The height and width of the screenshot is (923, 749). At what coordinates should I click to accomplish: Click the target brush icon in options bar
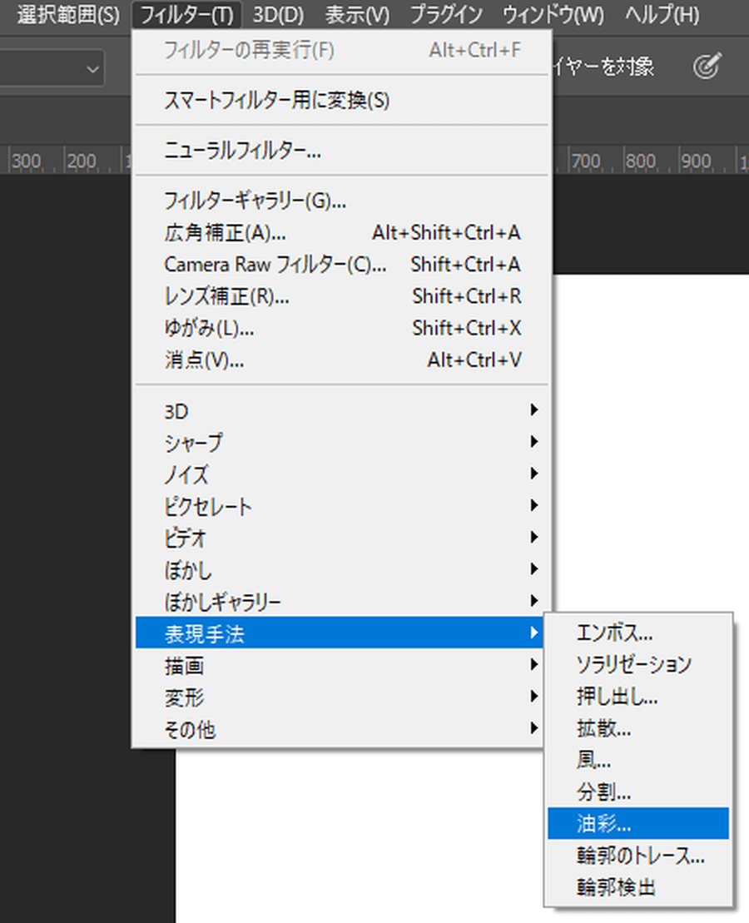tap(707, 66)
